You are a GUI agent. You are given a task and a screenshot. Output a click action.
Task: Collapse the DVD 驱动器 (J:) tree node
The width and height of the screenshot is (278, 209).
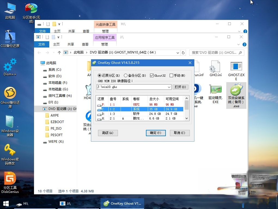[x=40, y=109]
